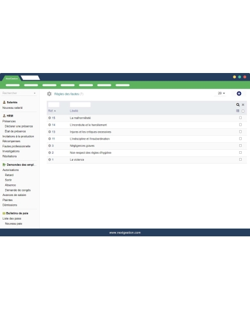Screen dimensions: 250x310
Task: Toggle the select-all checkbox in table header
Action: [243, 111]
